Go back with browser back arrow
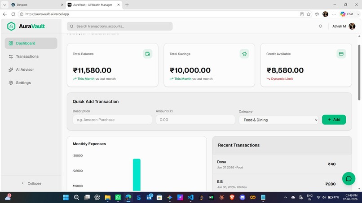 [x=4, y=14]
